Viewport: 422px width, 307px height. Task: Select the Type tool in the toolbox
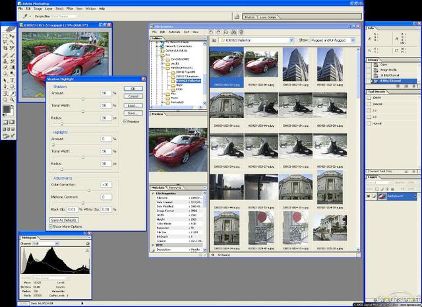pyautogui.click(x=13, y=81)
